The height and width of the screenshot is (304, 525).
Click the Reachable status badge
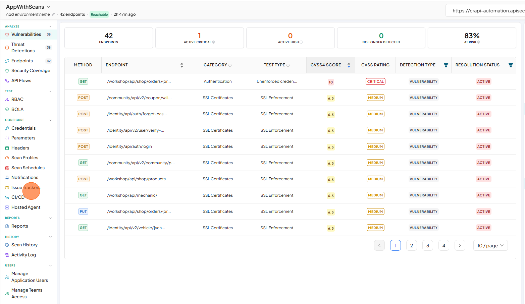pyautogui.click(x=99, y=14)
